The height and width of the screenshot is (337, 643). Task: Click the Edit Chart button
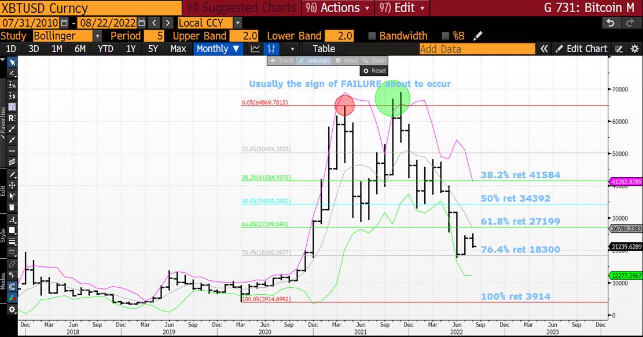click(582, 49)
